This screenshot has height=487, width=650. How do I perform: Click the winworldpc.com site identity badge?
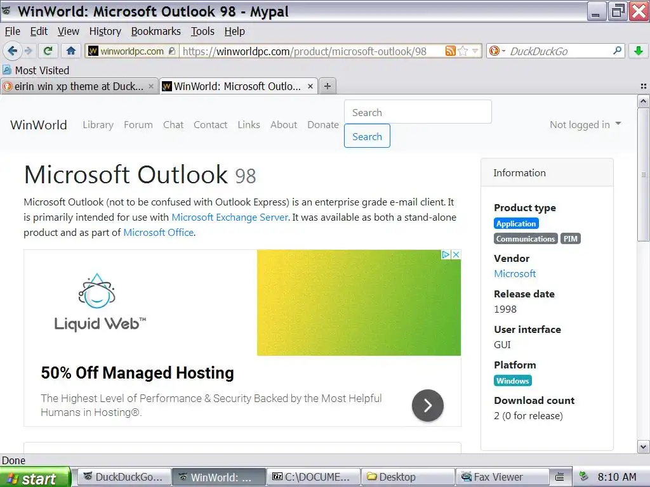(132, 51)
